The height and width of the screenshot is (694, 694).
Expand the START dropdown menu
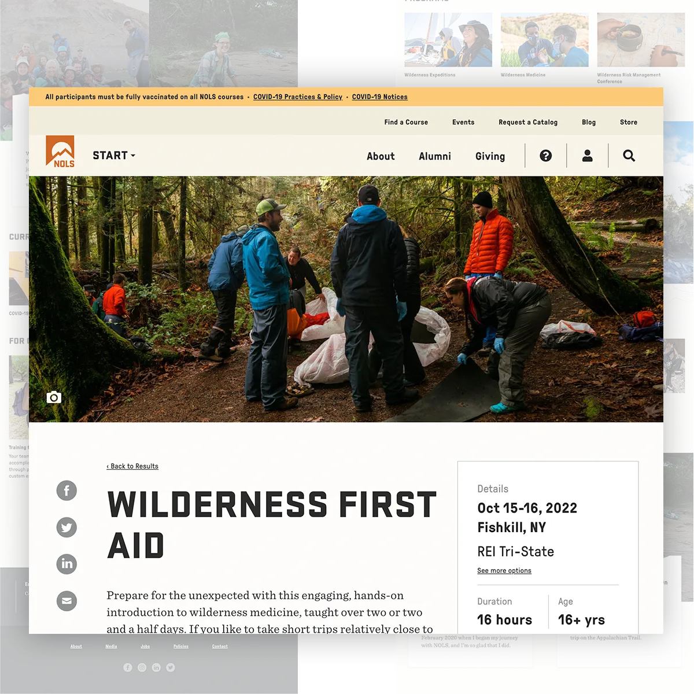(114, 156)
